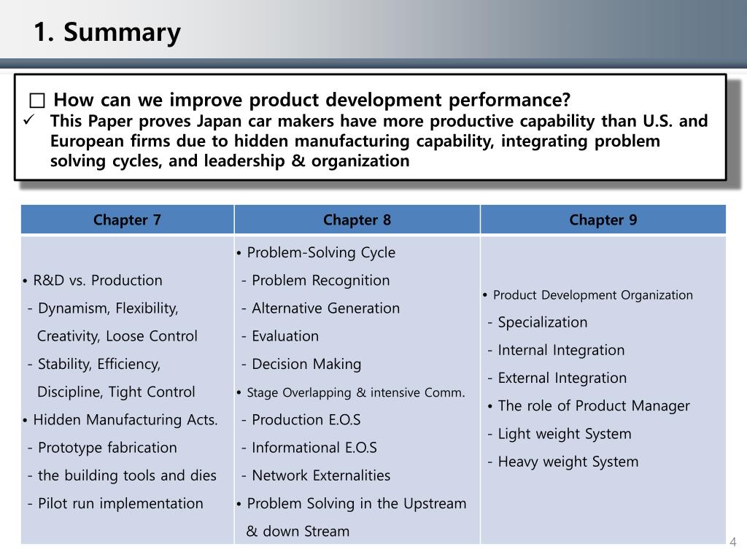Click 'Alternative Generation' item

point(326,308)
